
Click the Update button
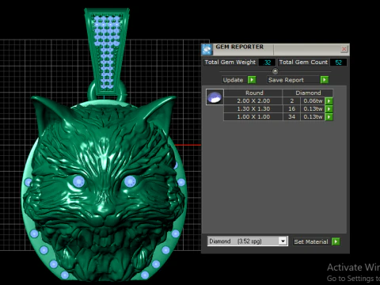coord(233,80)
